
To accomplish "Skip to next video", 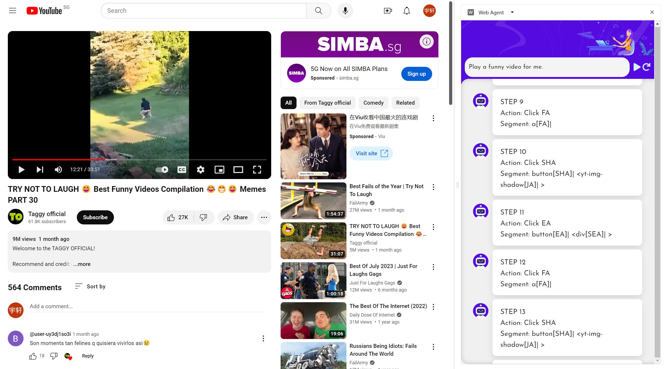I will (40, 170).
